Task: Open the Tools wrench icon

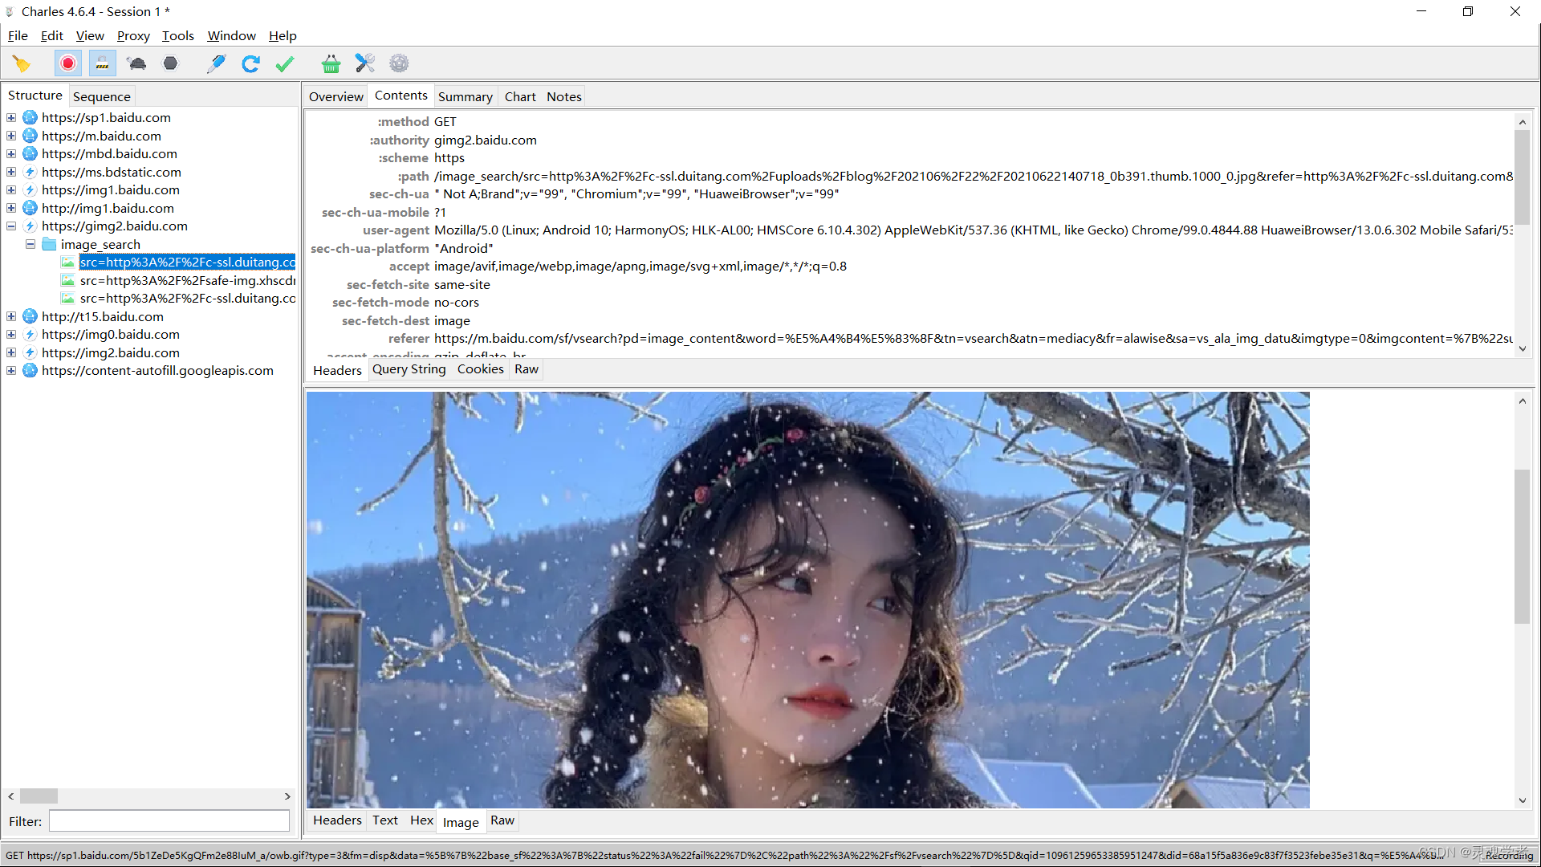Action: tap(365, 63)
